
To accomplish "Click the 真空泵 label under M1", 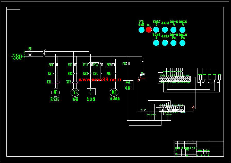I will [54, 99].
